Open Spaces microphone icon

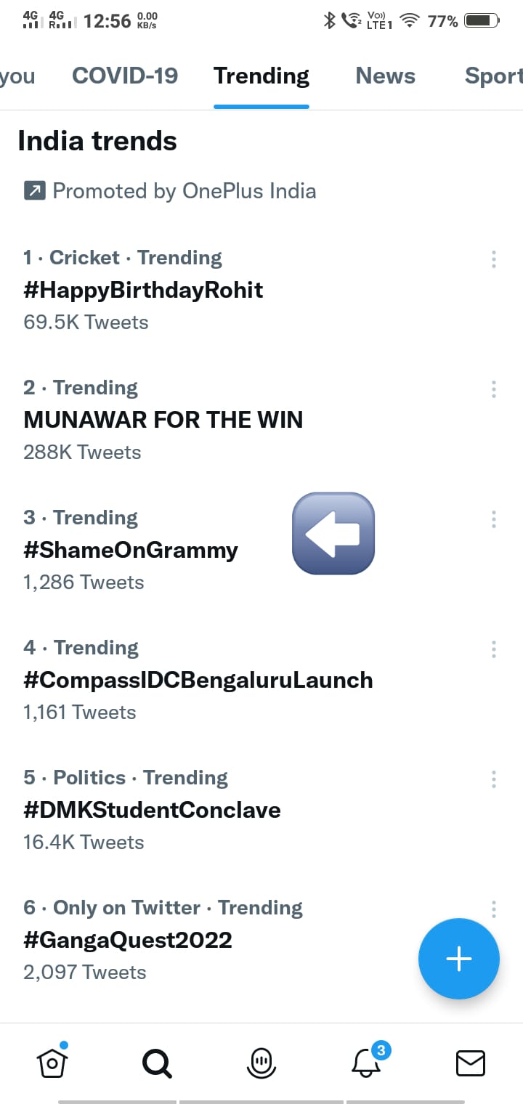coord(261,1063)
